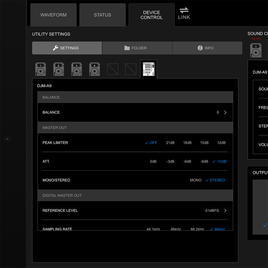Image resolution: width=268 pixels, height=268 pixels.
Task: Select CDJ player 1 device icon
Action: 40,69
